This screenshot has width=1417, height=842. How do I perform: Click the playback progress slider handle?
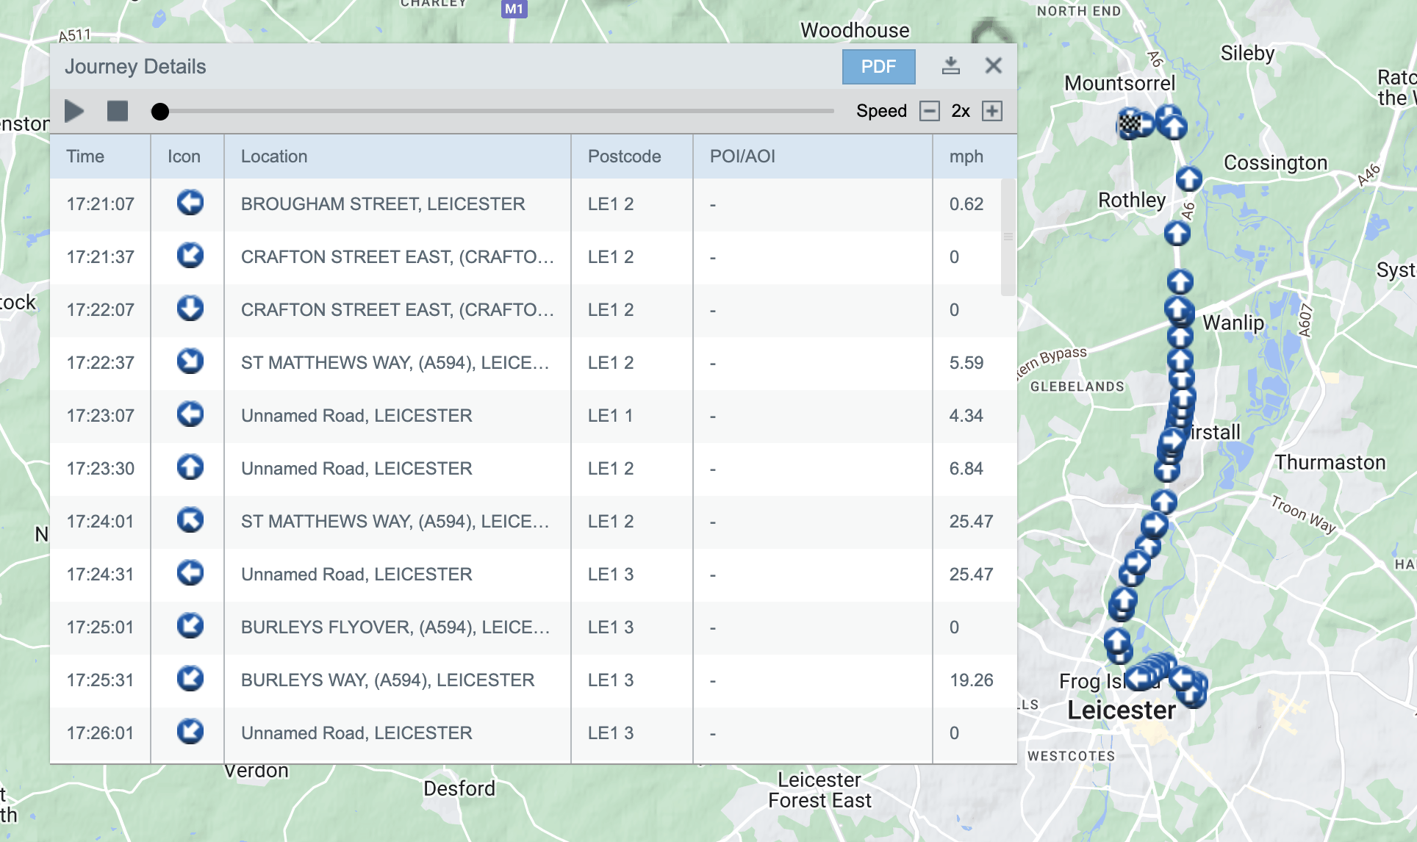point(160,112)
